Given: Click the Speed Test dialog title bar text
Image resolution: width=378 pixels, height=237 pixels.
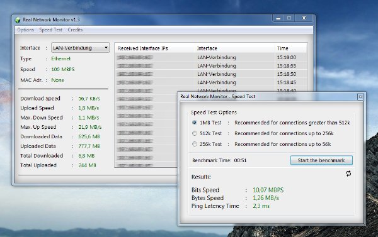Looking at the screenshot, I should pyautogui.click(x=218, y=96).
